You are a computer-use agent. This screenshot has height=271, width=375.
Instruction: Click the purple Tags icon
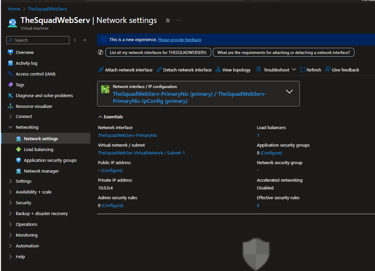[10, 85]
